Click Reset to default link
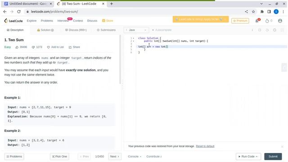The width and height of the screenshot is (288, 162). 205,146
